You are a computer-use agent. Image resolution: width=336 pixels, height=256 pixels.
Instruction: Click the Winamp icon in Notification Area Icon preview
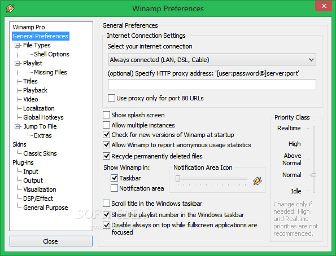pos(257,181)
